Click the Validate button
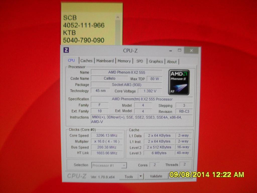 click(x=156, y=176)
